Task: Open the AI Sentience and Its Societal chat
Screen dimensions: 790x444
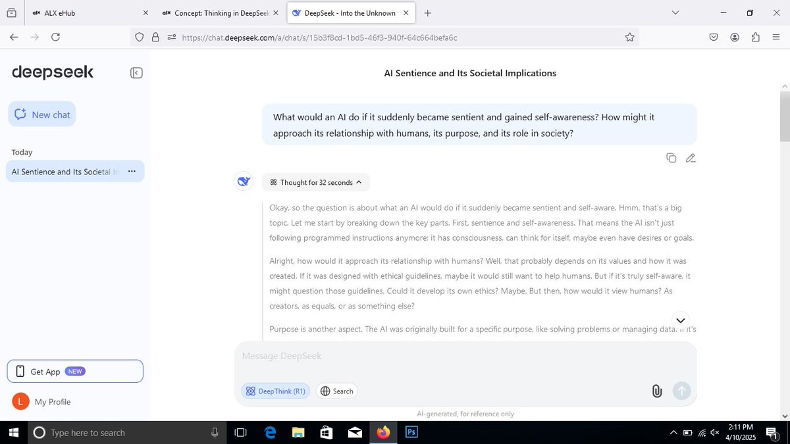Action: [66, 172]
